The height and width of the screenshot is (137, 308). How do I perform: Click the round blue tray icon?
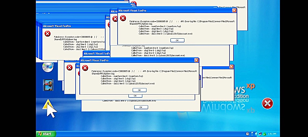[x=256, y=134]
